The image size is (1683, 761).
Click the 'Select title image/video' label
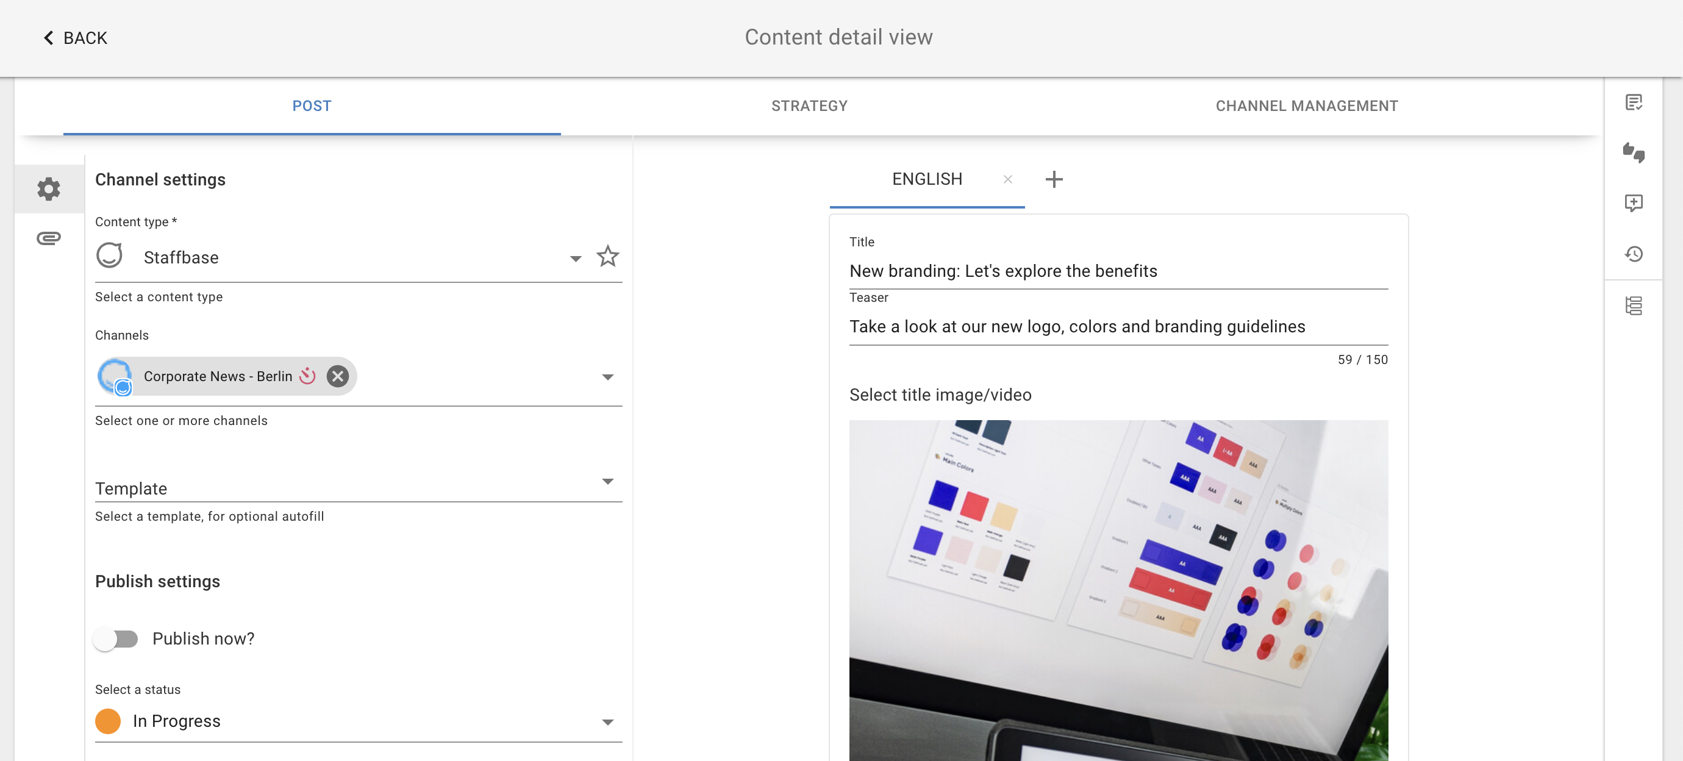(940, 395)
